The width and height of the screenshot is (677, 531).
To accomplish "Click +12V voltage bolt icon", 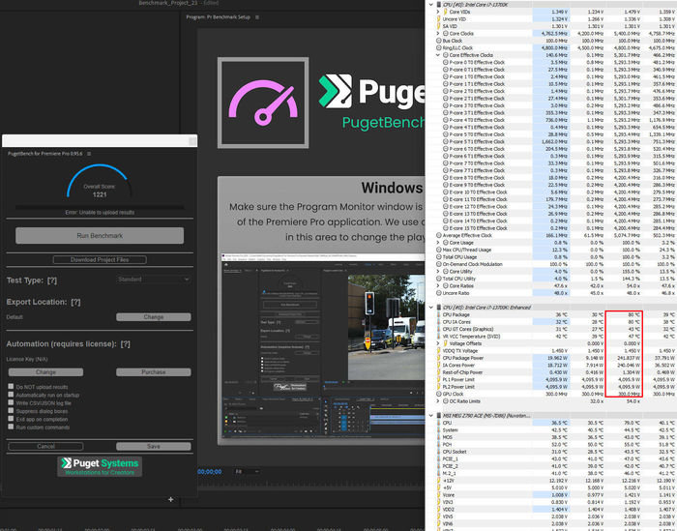I will (439, 481).
